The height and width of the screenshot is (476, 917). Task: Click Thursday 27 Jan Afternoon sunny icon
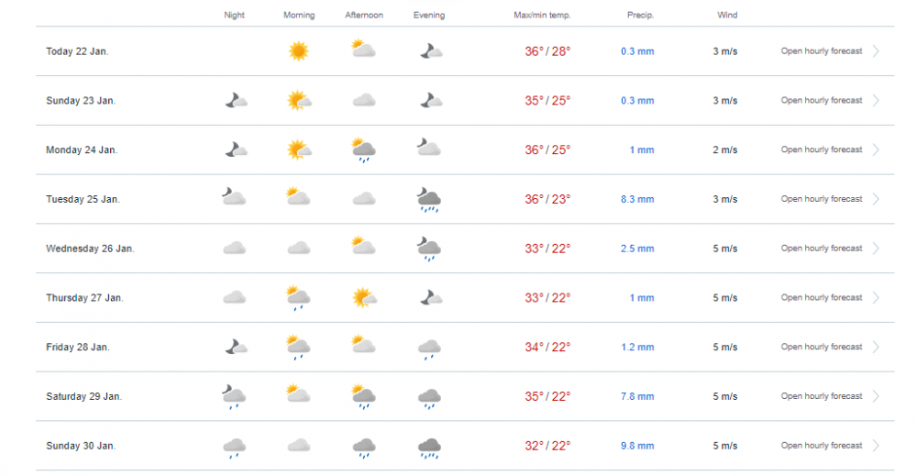[364, 297]
